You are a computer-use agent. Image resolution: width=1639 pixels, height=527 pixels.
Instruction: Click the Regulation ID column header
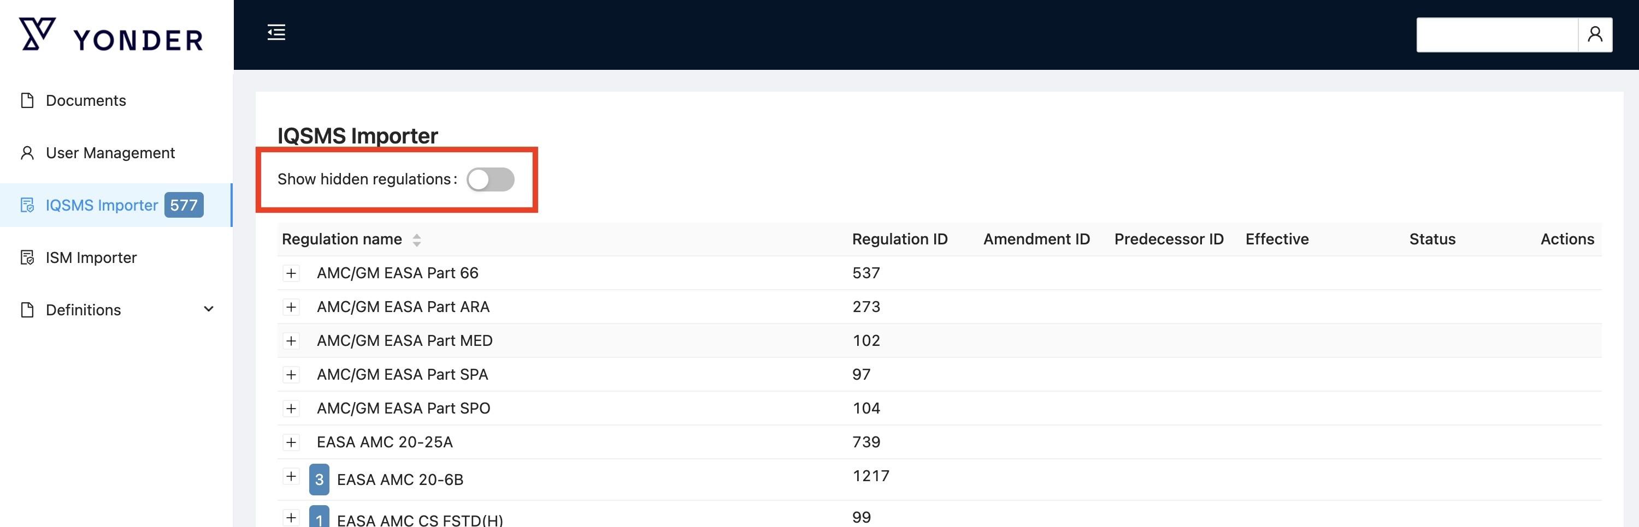(x=900, y=239)
